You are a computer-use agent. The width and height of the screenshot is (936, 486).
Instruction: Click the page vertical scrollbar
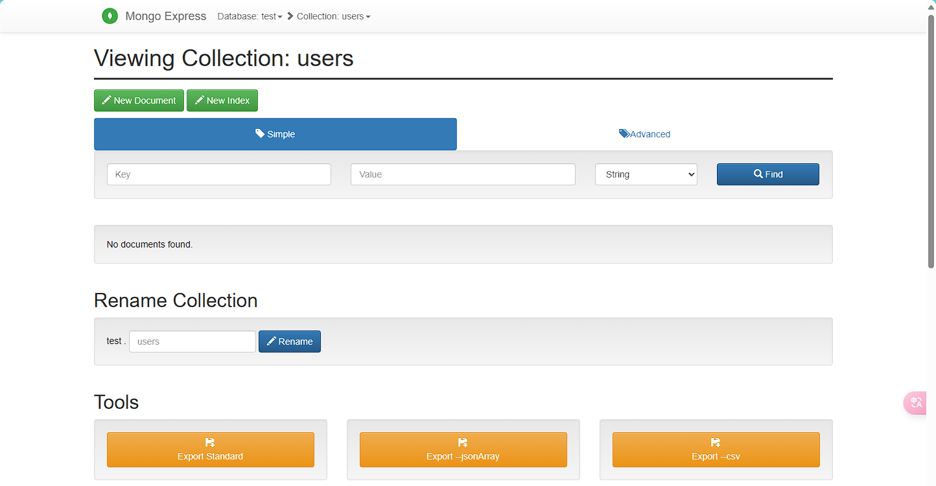click(x=931, y=143)
